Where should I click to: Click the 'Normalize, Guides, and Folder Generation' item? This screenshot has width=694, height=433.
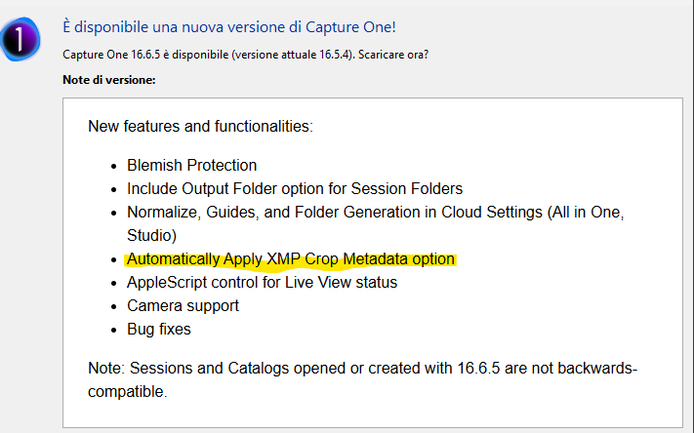(376, 223)
